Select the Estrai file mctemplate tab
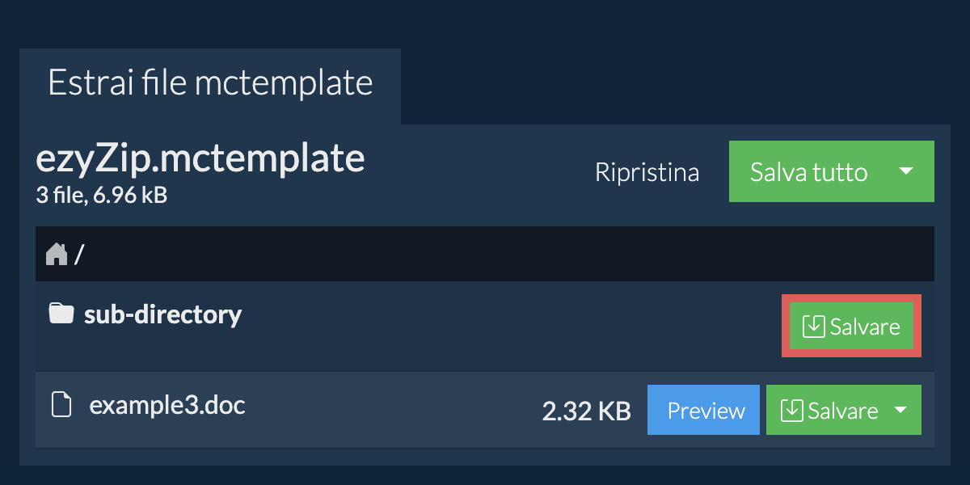 (x=210, y=84)
